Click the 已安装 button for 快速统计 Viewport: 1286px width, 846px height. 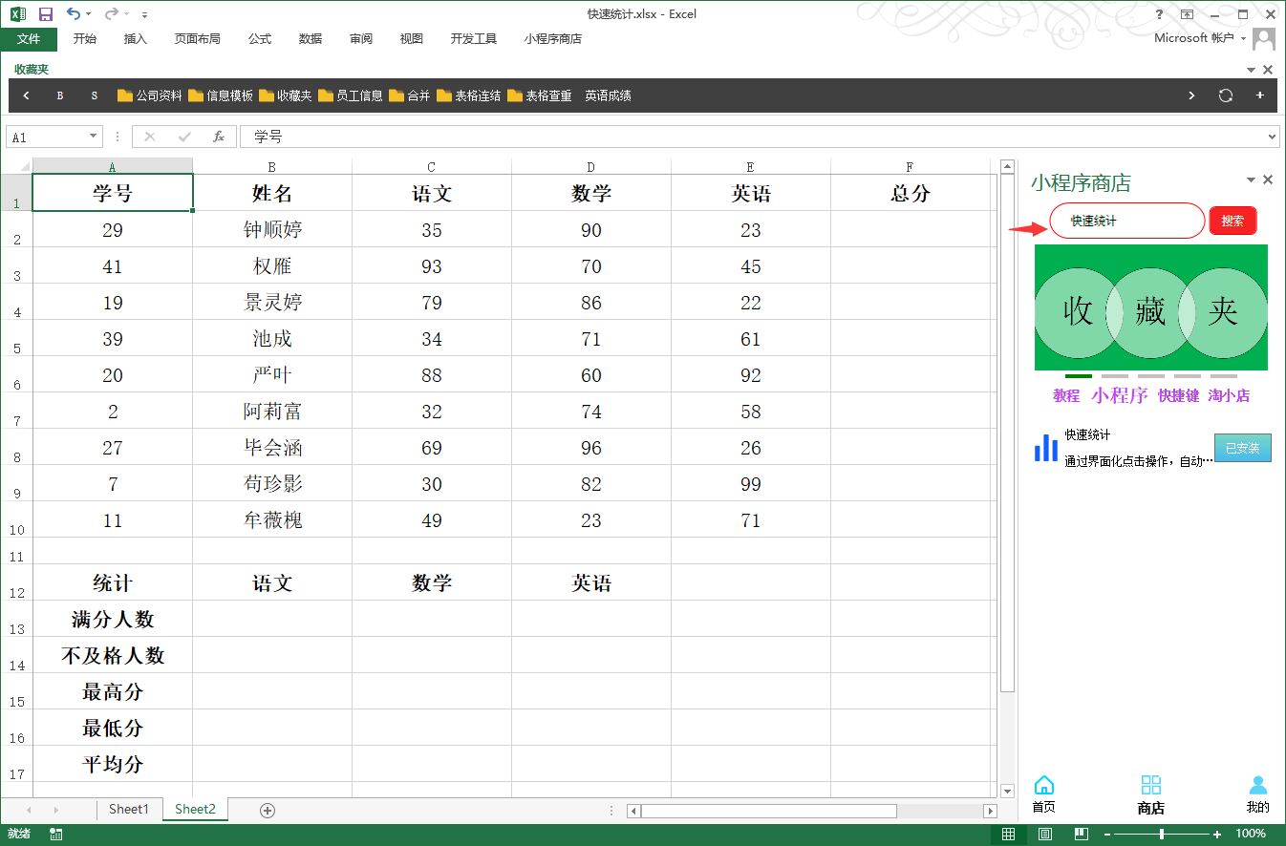point(1243,448)
